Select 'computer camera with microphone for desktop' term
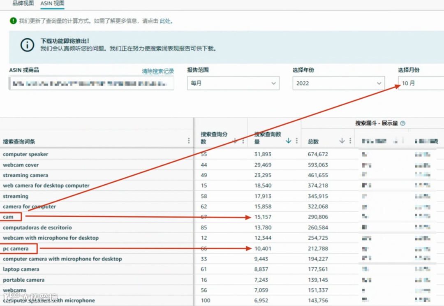 pyautogui.click(x=62, y=259)
